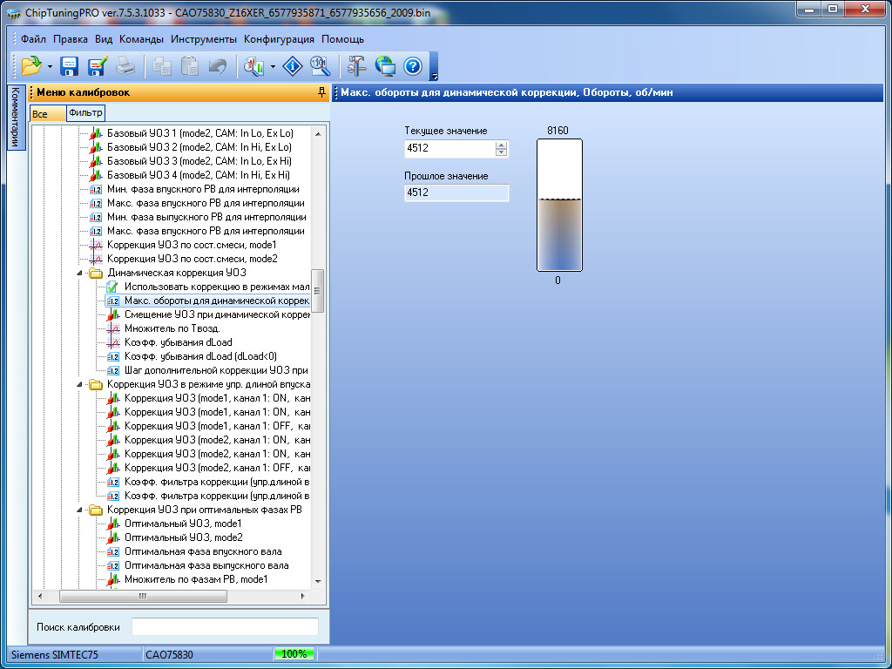
Task: Click the Save with edit pencil icon
Action: (x=97, y=66)
